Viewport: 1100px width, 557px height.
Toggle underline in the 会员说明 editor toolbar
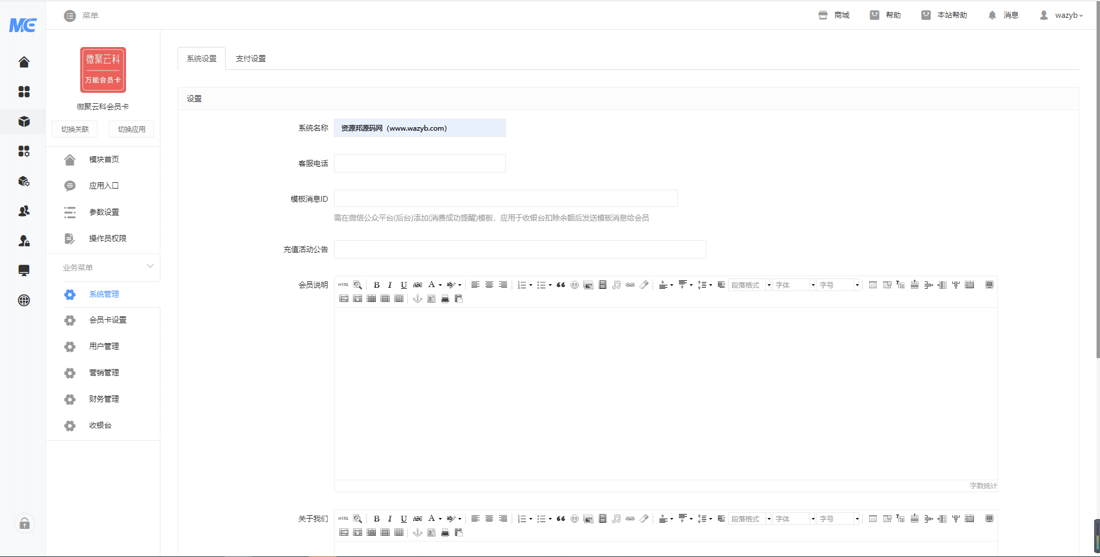click(x=404, y=285)
